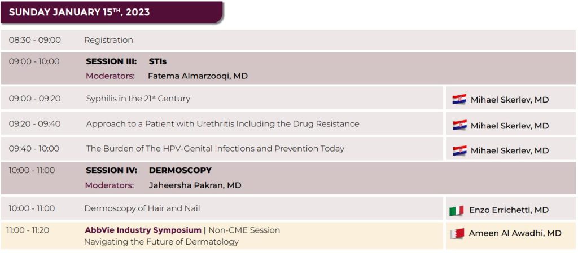578x253 pixels.
Task: Select the Sunday January 15th, 2023 header tab
Action: coord(112,12)
